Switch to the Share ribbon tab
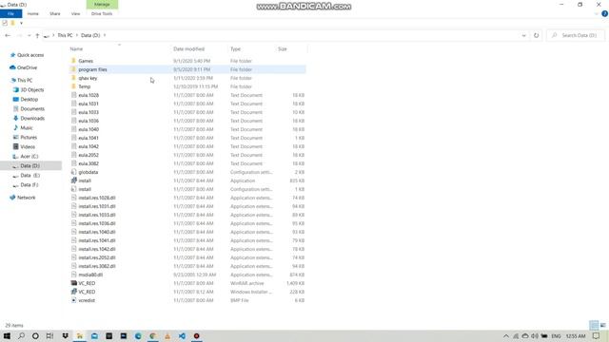609x342 pixels. [x=55, y=13]
